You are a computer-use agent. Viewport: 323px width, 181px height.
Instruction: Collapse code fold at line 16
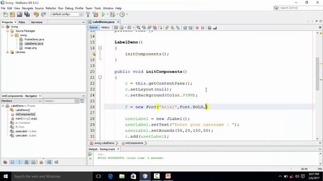click(x=100, y=48)
